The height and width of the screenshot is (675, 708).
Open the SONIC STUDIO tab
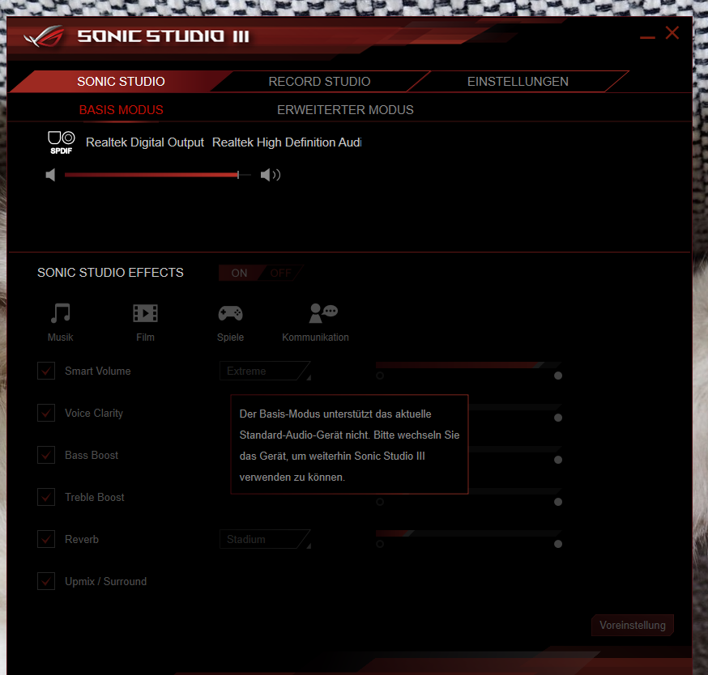click(x=121, y=82)
